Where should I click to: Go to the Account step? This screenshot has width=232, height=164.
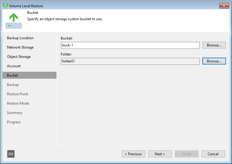click(x=14, y=66)
